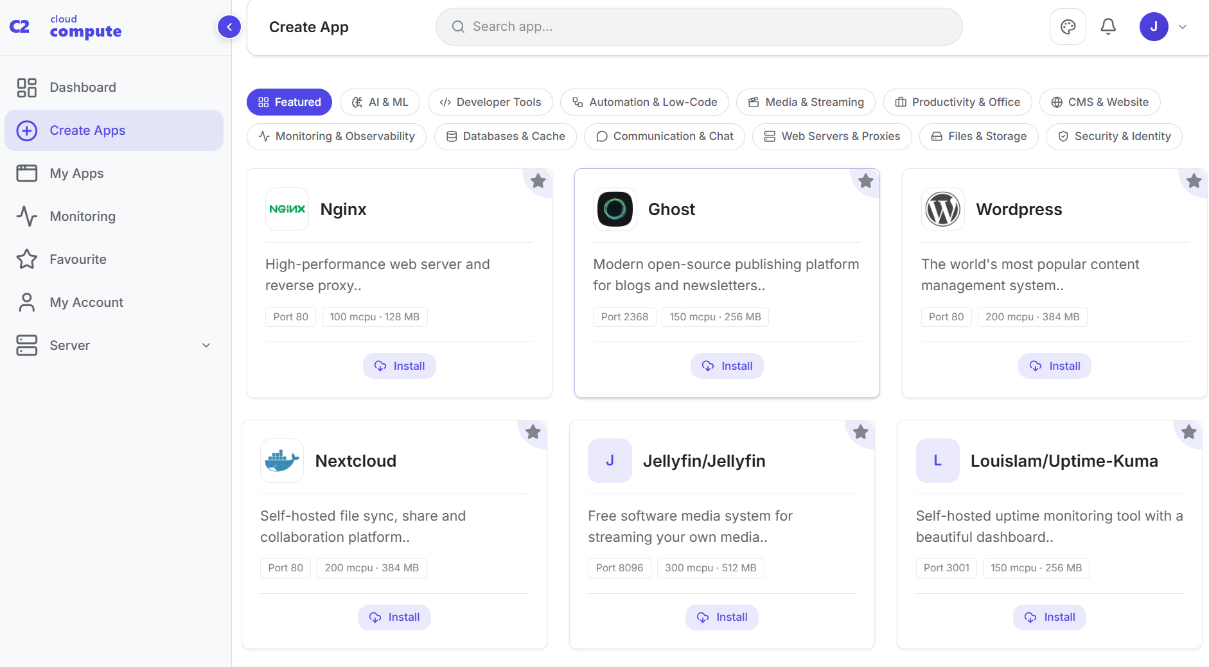Viewport: 1209px width, 667px height.
Task: Install Louislam/Uptime-Kuma
Action: [x=1050, y=617]
